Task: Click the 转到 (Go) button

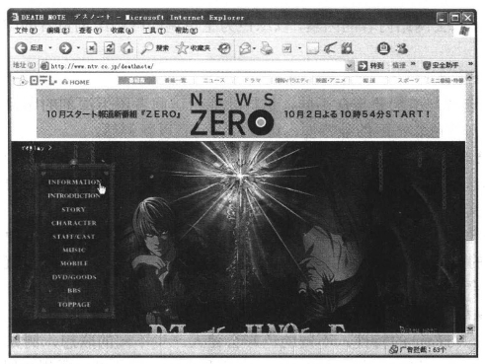Action: point(370,66)
